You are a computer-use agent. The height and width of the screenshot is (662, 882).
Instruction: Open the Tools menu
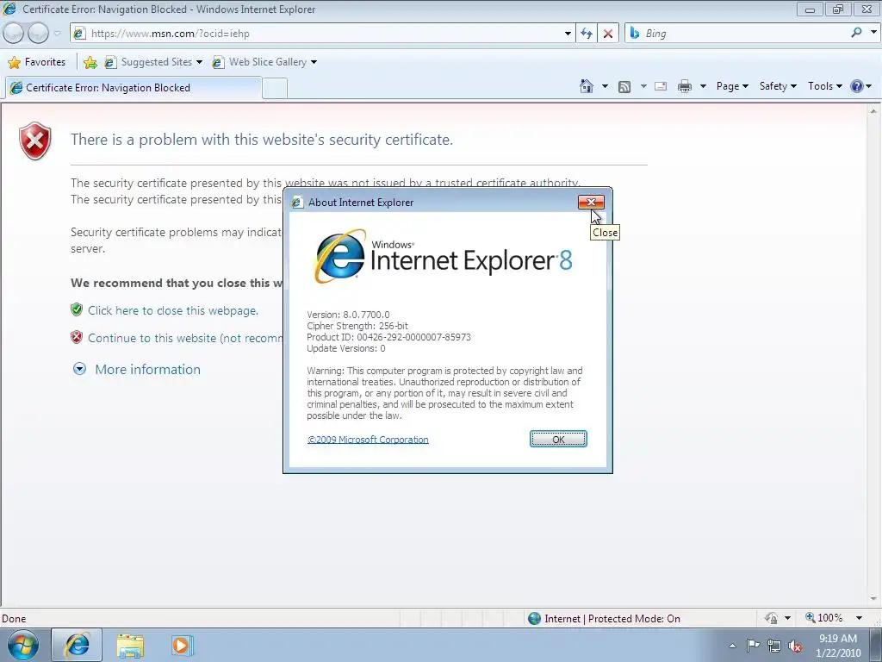pos(824,86)
